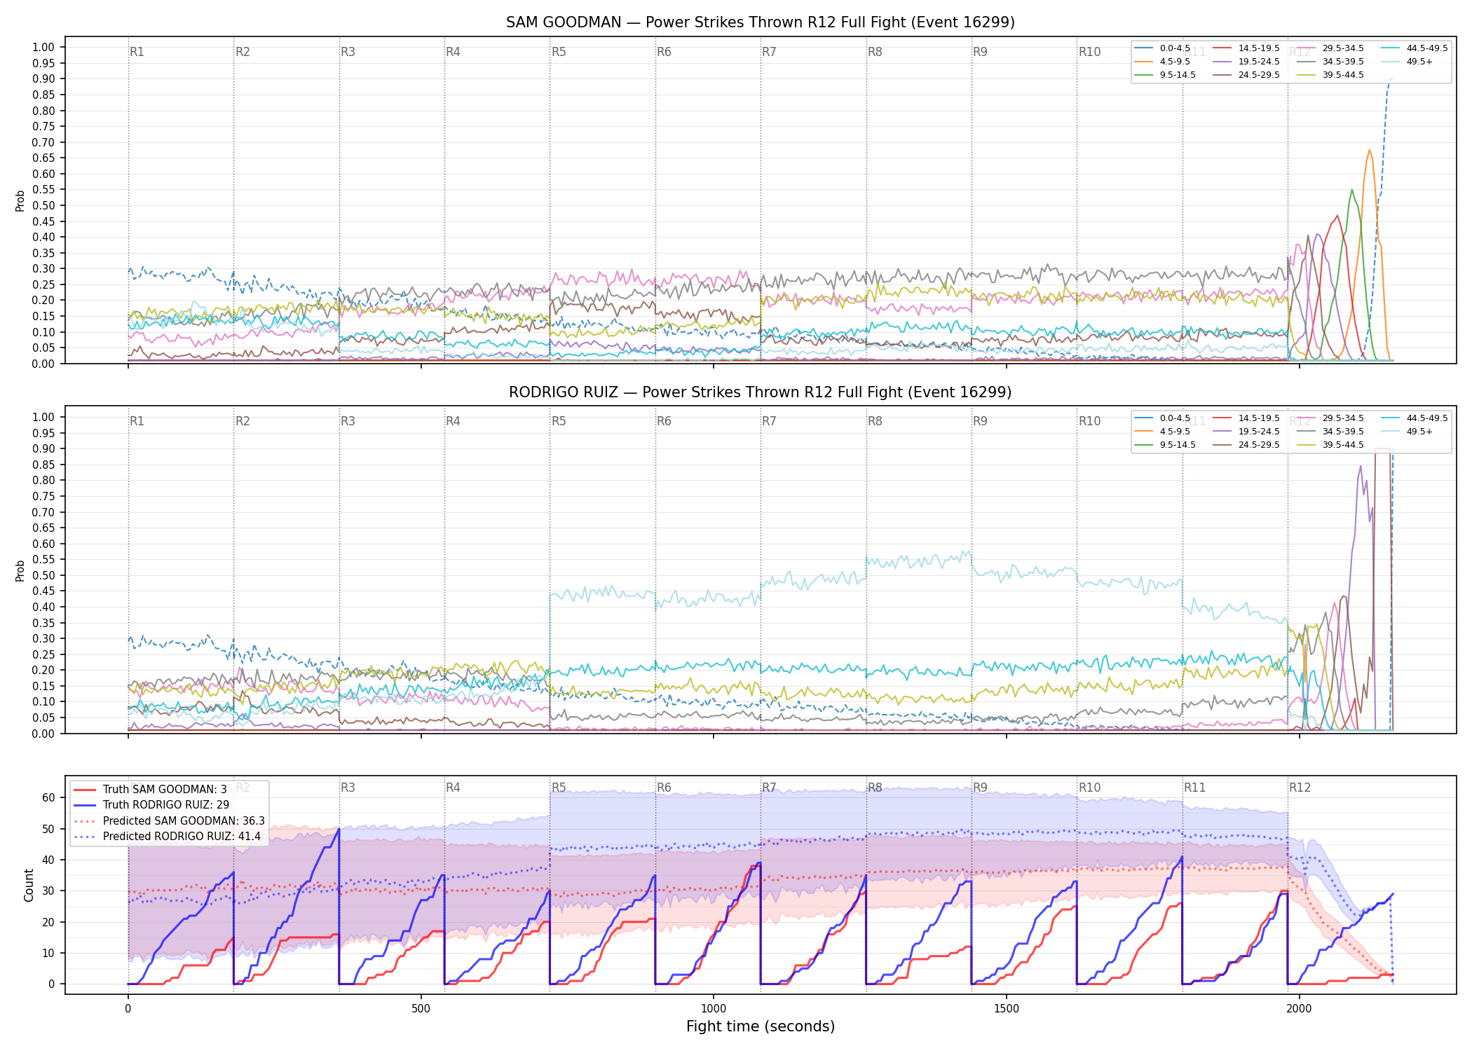
Task: Click the R3 round label in top chart
Action: (348, 52)
